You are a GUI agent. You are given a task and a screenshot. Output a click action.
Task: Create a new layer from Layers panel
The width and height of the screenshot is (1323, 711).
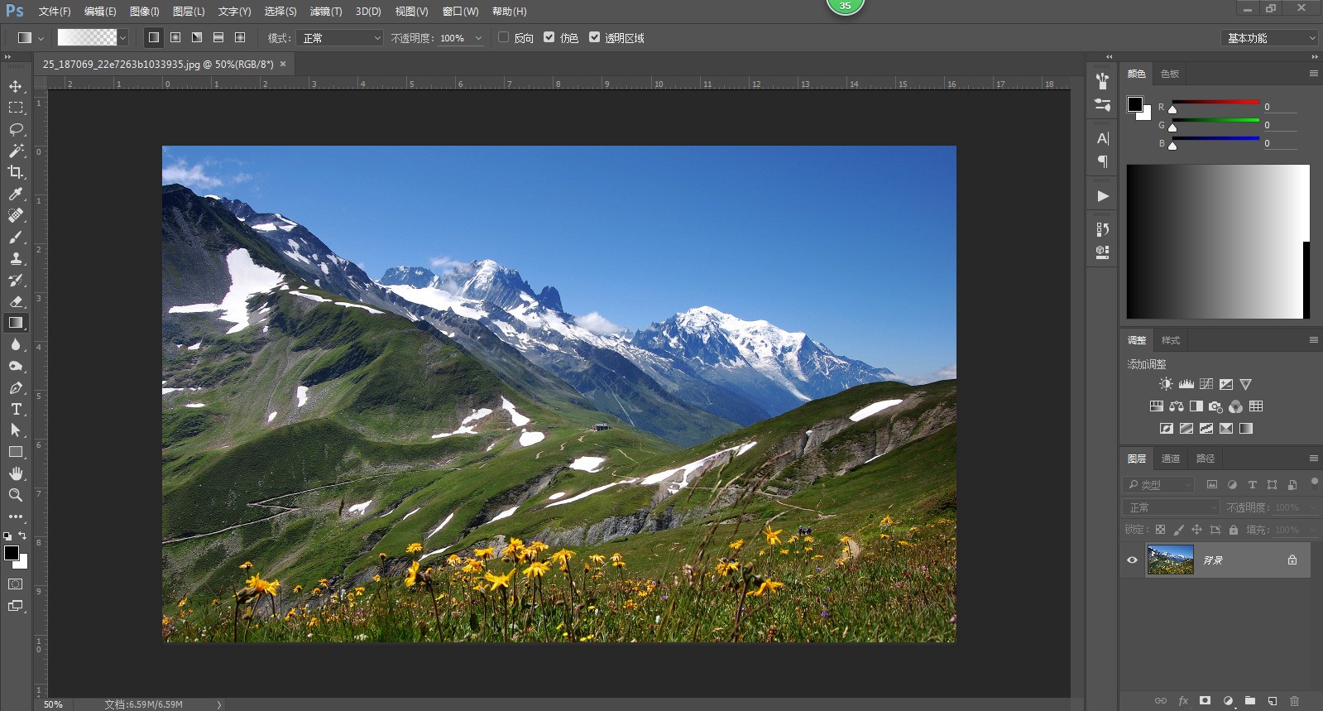[x=1273, y=700]
